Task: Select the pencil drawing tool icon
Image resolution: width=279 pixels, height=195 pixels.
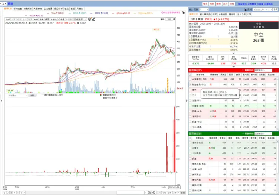Action: pos(93,19)
